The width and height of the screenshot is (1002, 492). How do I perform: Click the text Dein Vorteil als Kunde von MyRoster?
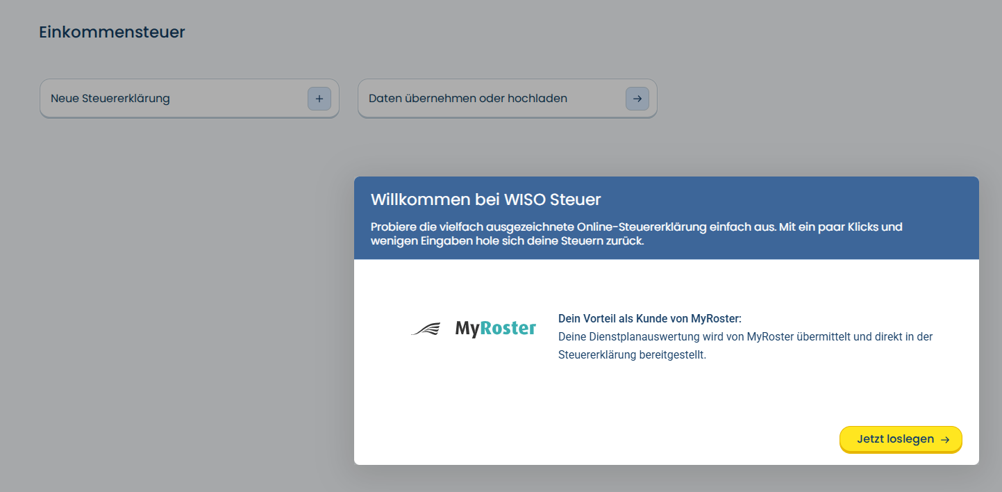(x=650, y=318)
